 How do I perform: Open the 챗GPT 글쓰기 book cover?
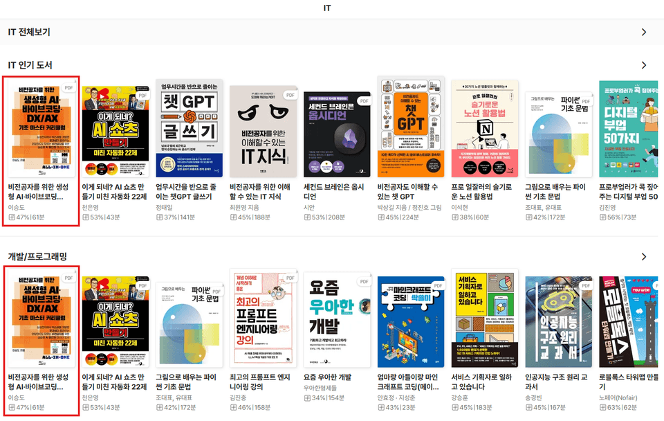pyautogui.click(x=190, y=128)
